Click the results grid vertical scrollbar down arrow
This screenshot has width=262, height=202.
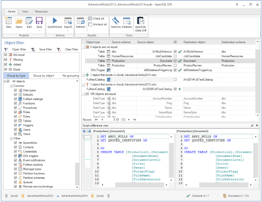(257, 115)
